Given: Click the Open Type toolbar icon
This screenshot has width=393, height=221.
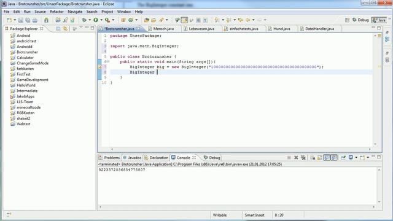Looking at the screenshot, I should (146, 20).
